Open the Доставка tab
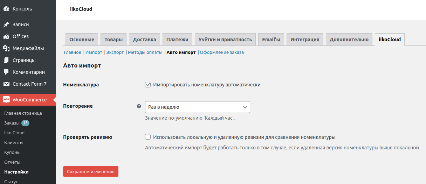Image resolution: width=426 pixels, height=184 pixels. (145, 40)
